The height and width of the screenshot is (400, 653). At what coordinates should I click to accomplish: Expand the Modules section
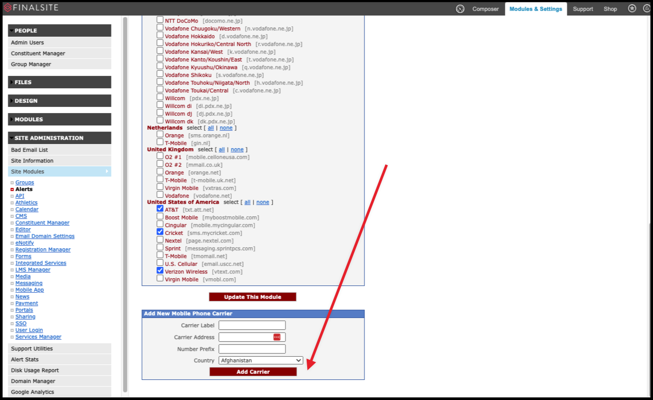59,119
